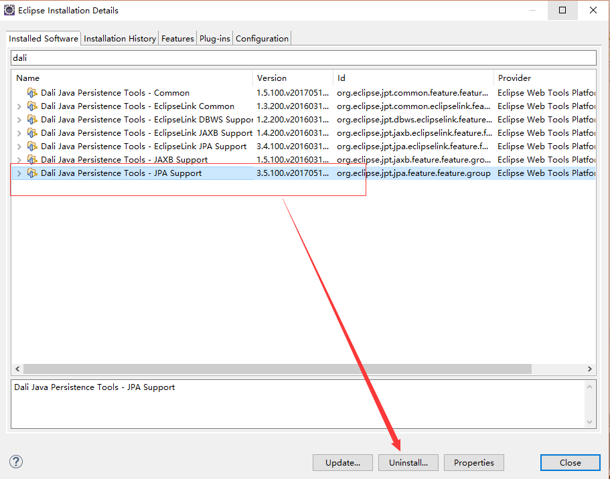Select Dali Java Persistence Tools - JPA Support

point(121,173)
